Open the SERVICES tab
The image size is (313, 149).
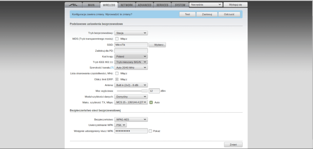click(x=162, y=5)
